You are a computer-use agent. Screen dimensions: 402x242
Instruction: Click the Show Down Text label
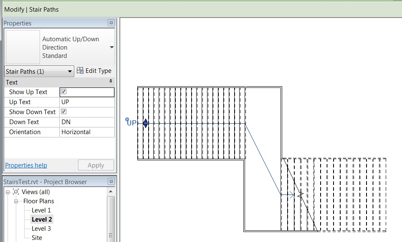[32, 112]
